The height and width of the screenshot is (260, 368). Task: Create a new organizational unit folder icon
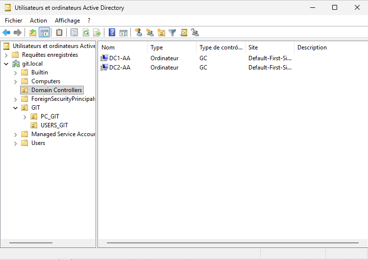[161, 33]
